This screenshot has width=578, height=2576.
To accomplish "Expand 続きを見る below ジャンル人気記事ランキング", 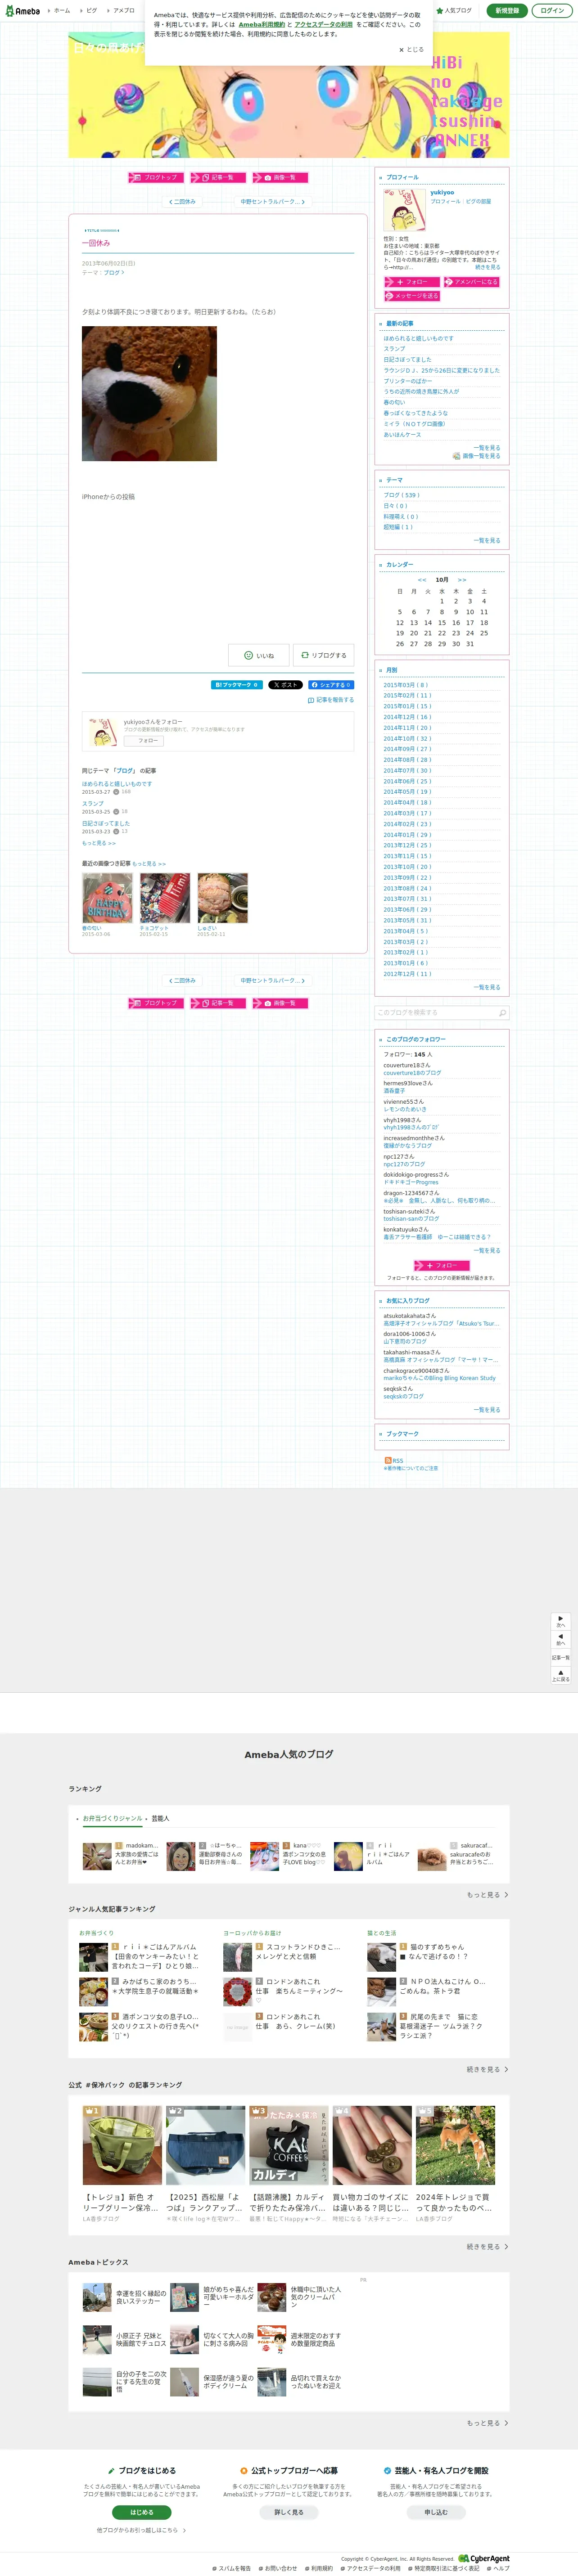I will [x=487, y=2069].
